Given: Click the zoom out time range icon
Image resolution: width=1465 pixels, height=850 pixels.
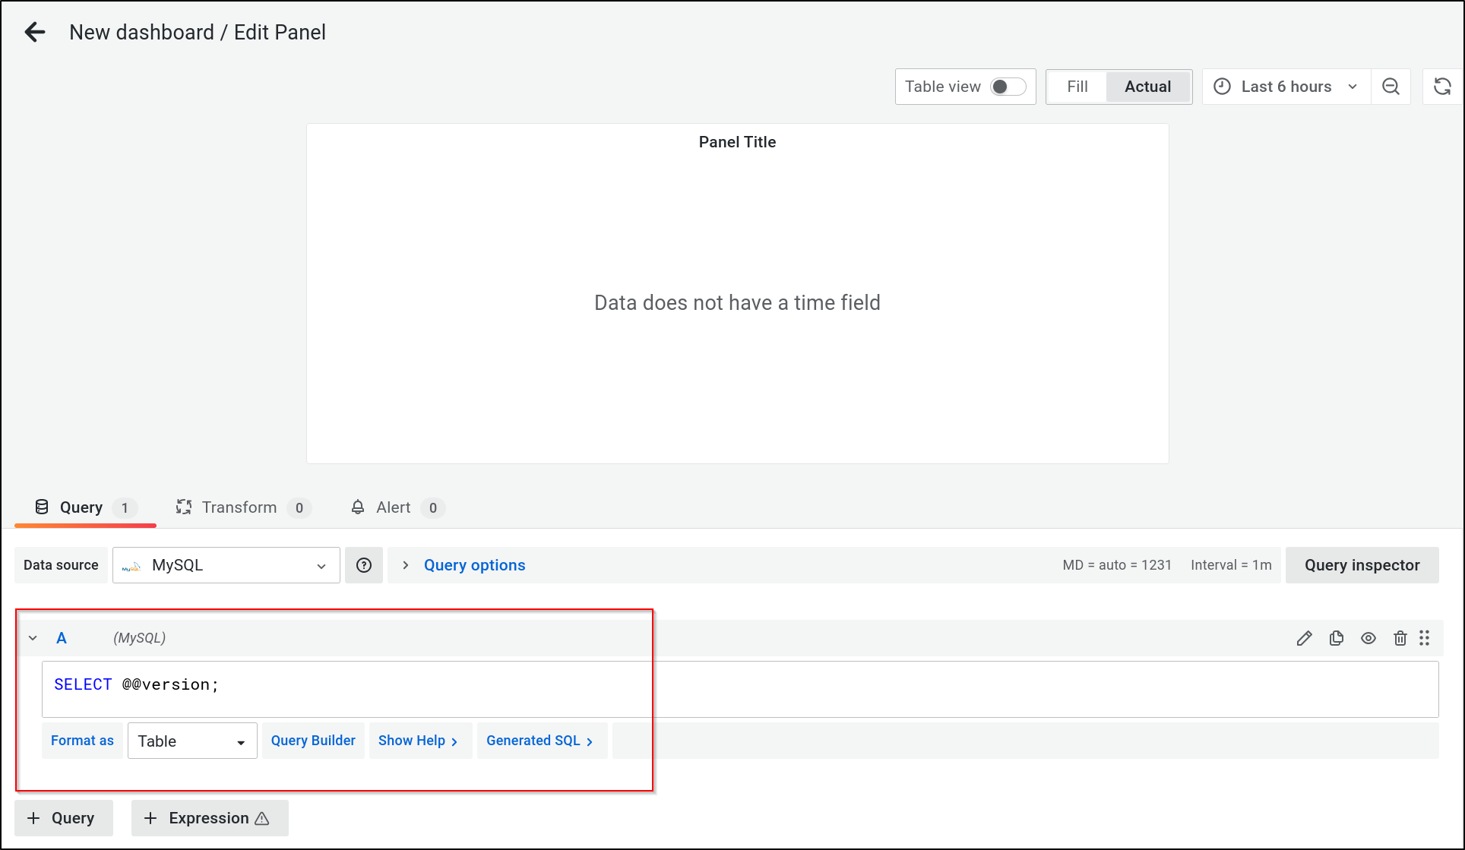Looking at the screenshot, I should [x=1391, y=87].
